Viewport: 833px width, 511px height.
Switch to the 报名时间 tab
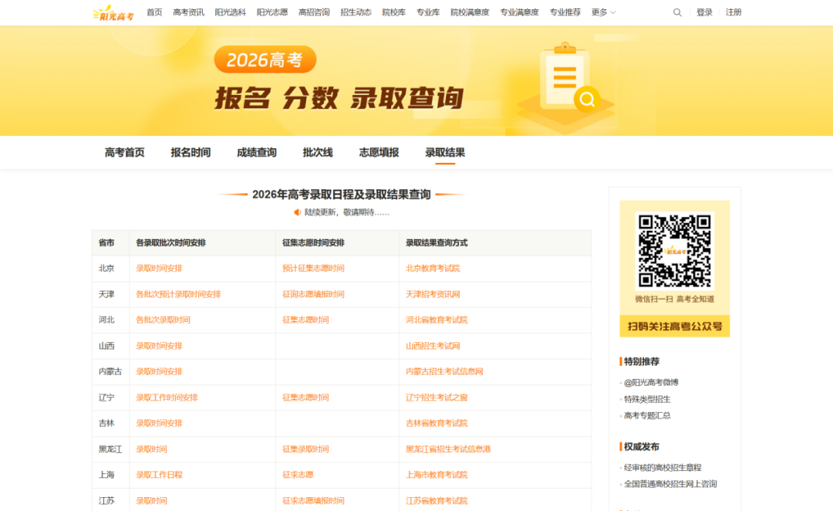click(x=191, y=153)
